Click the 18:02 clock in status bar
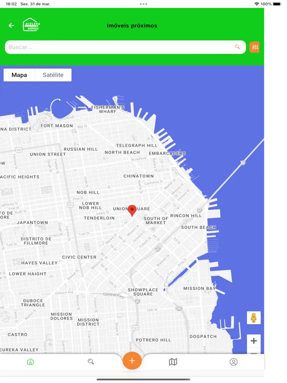The height and width of the screenshot is (383, 287). point(11,4)
